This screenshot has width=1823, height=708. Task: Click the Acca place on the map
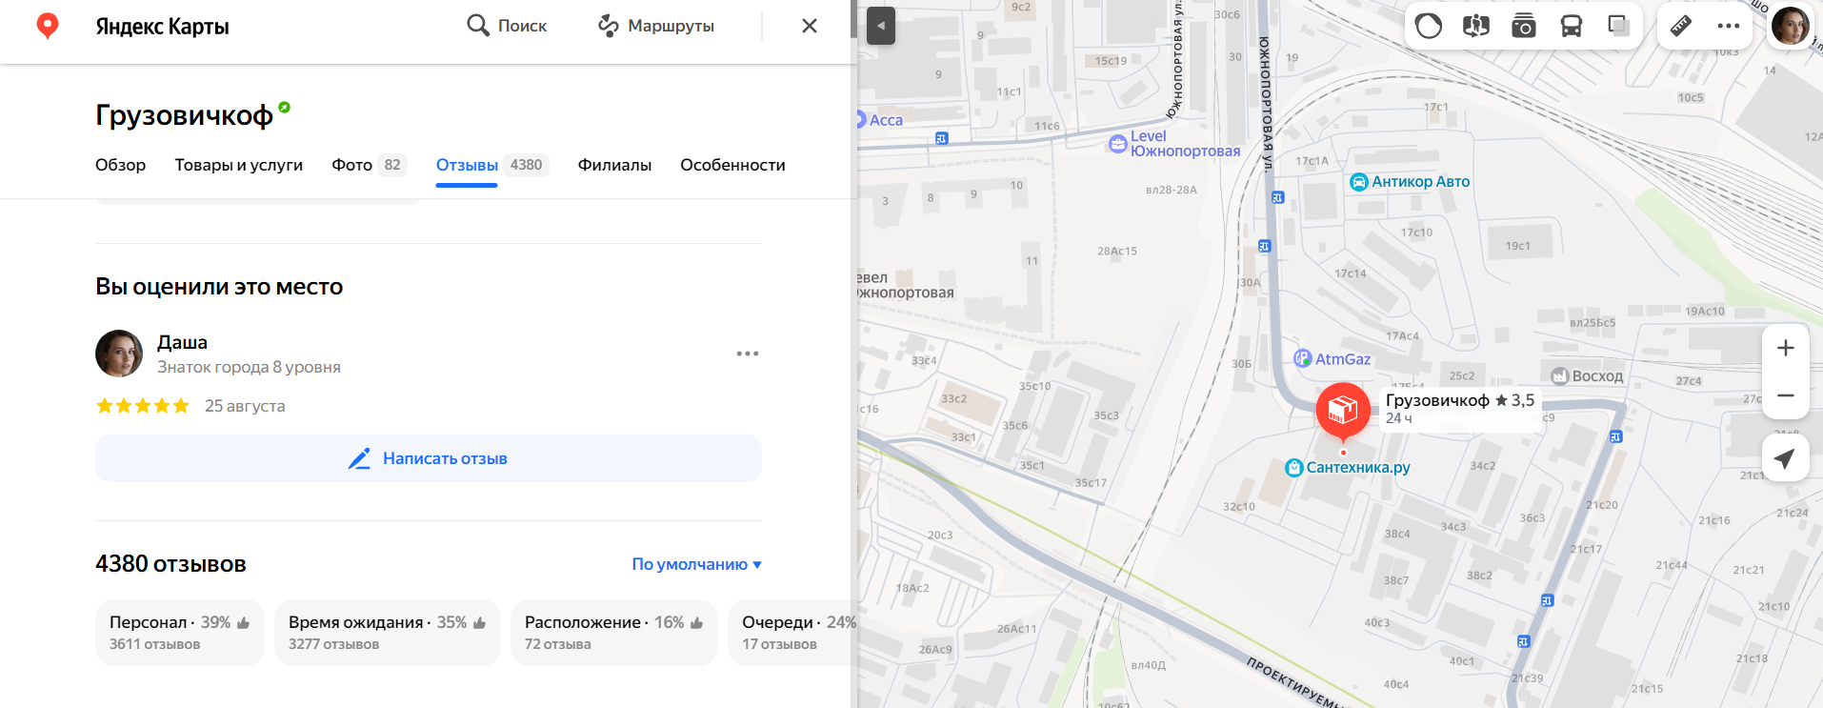tap(879, 120)
